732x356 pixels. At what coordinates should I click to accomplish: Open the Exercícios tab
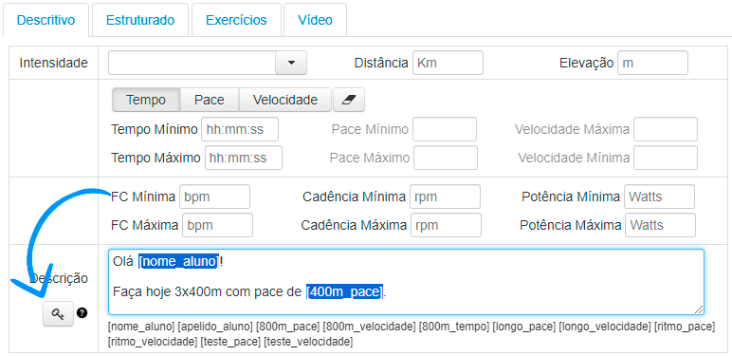coord(236,20)
